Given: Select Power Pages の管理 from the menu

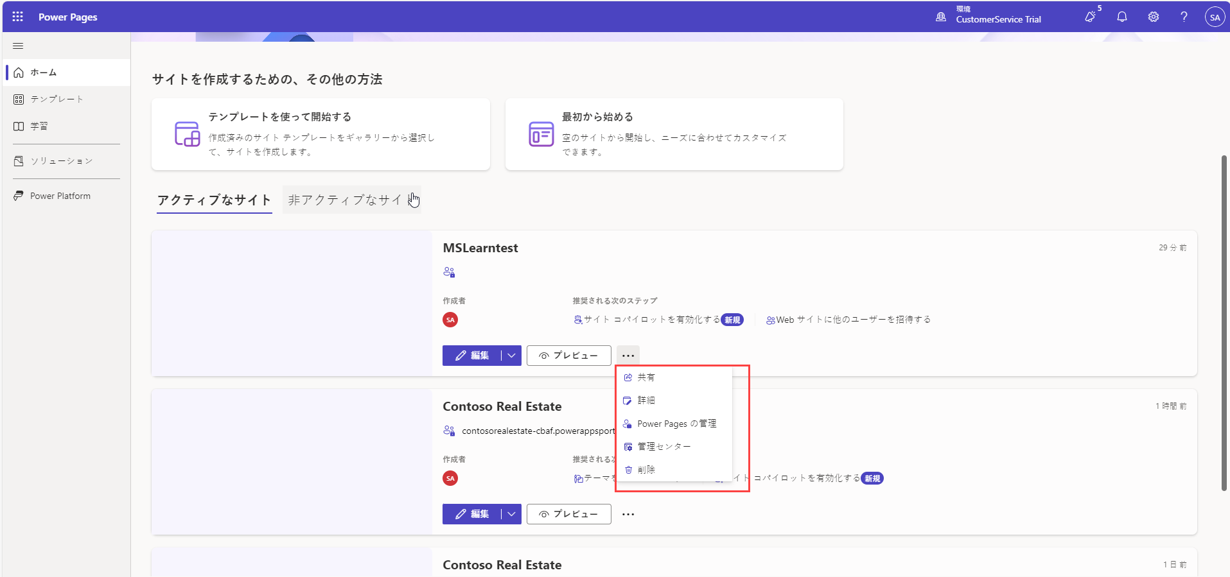Looking at the screenshot, I should click(x=674, y=424).
